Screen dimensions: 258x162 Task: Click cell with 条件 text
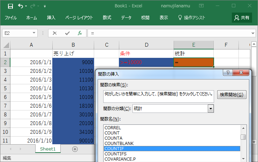[146, 54]
